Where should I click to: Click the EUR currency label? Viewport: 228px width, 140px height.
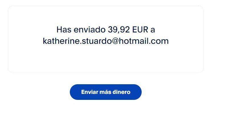coord(140,30)
